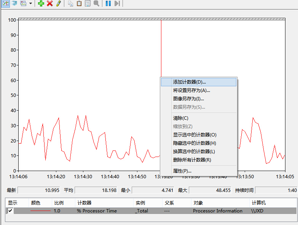Choose 添加计数器(D)... from context menu
298x225 pixels.
click(199, 82)
